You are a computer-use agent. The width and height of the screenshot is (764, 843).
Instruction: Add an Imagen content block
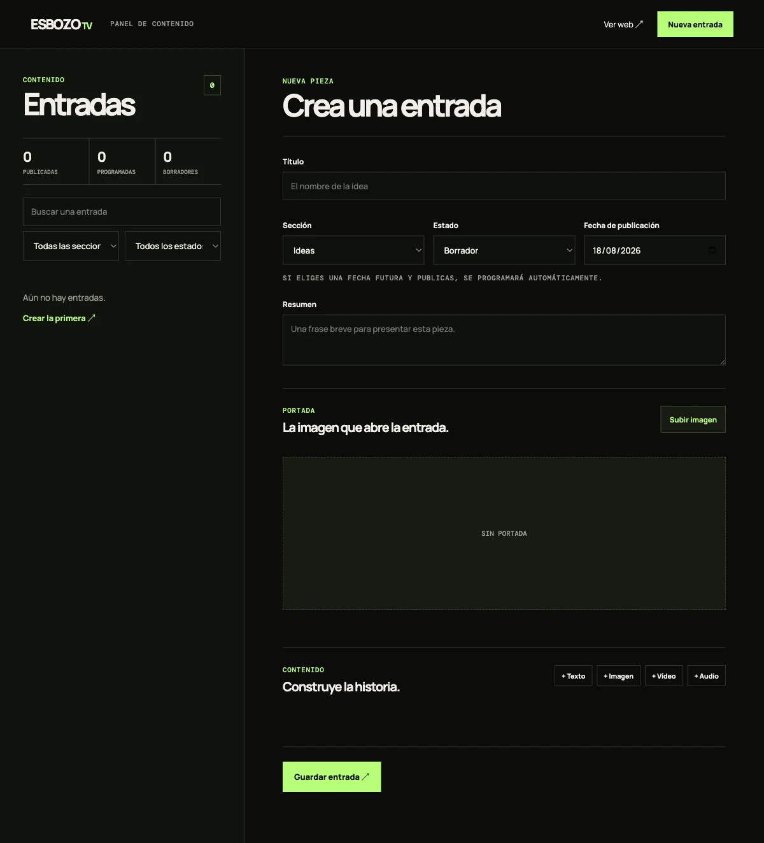pyautogui.click(x=618, y=676)
